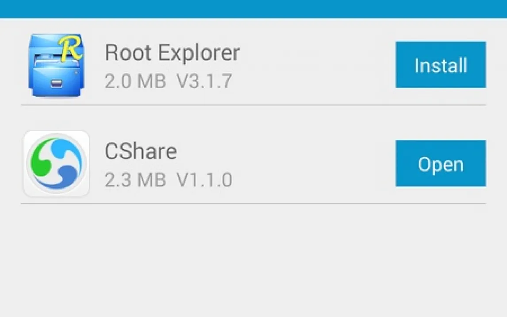Tap the CShare app icon
Image resolution: width=507 pixels, height=317 pixels.
(56, 163)
